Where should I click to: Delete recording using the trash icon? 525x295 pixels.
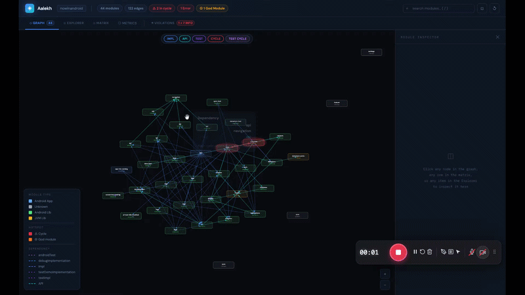point(430,252)
